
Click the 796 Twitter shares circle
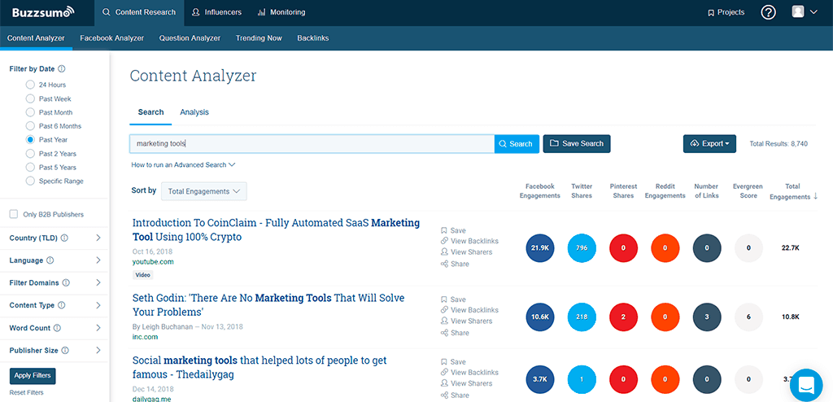pos(582,248)
